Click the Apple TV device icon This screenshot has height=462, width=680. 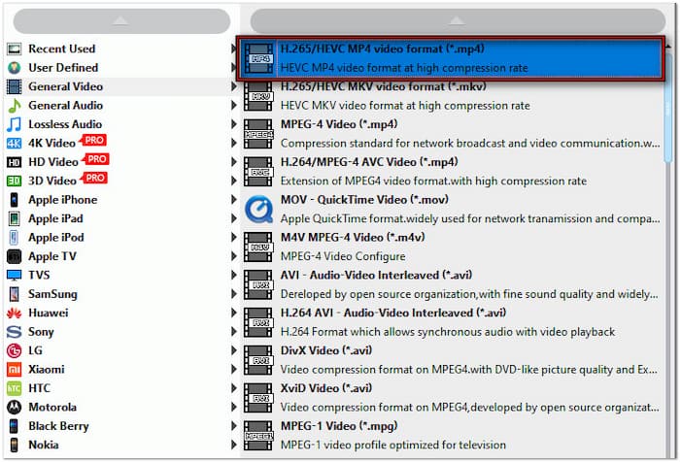pyautogui.click(x=14, y=256)
